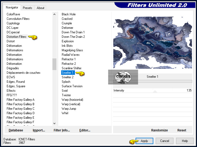The height and width of the screenshot is (147, 197).
Task: Choose the Explosion filter
Action: click(x=68, y=41)
